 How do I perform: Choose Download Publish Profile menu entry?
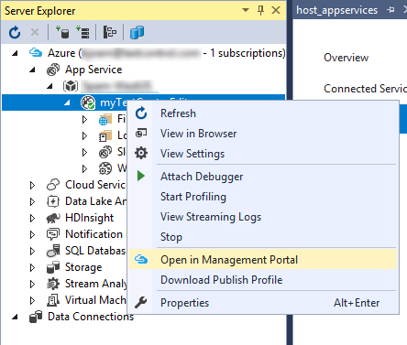263,280
